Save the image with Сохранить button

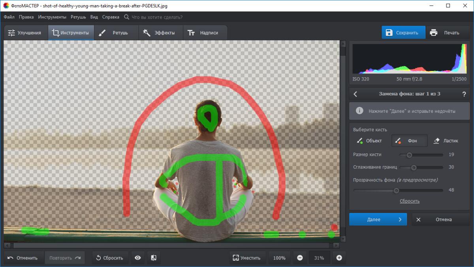coord(403,33)
